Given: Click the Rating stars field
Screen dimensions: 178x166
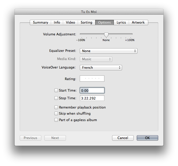Looking at the screenshot, I should click(x=92, y=79).
